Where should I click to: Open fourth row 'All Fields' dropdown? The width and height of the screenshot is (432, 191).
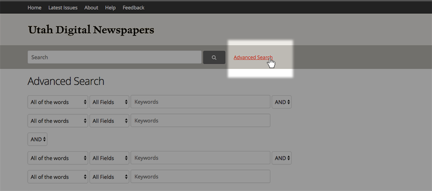109,177
